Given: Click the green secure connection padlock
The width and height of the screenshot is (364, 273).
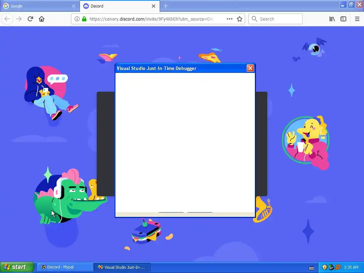Looking at the screenshot, I should [84, 19].
